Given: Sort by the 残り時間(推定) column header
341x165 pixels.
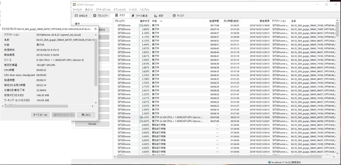Looking at the screenshot, I should pos(230,21).
